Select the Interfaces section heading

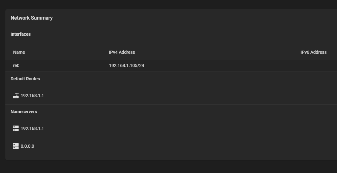click(21, 34)
